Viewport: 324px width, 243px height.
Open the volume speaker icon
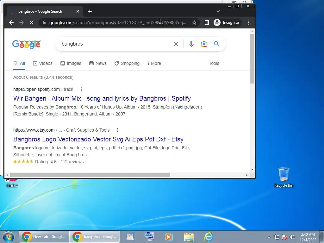(x=292, y=237)
